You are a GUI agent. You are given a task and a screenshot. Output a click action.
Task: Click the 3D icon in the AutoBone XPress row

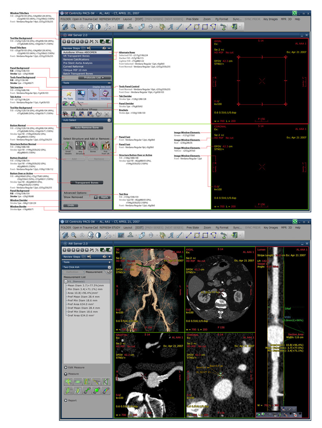tap(65, 114)
